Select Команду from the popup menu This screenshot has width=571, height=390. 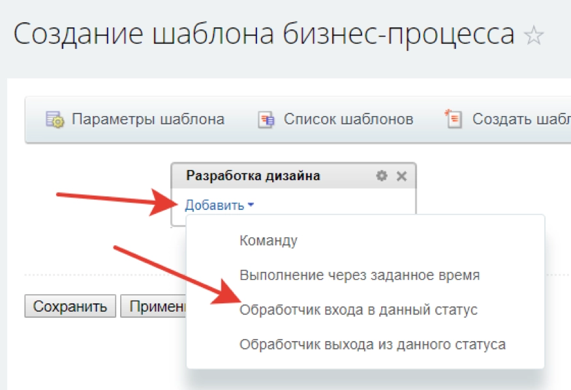(x=268, y=240)
